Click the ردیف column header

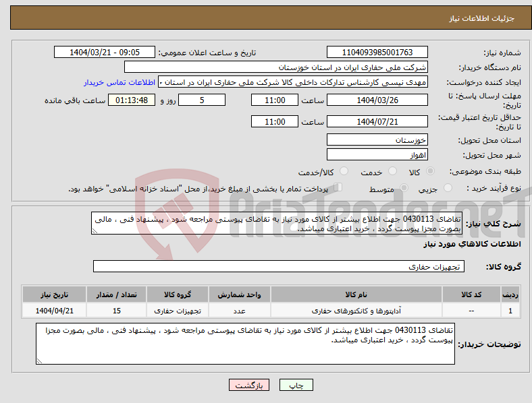pos(510,294)
